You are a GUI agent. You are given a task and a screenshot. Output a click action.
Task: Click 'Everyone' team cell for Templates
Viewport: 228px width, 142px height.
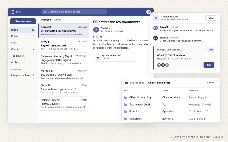click(x=168, y=118)
